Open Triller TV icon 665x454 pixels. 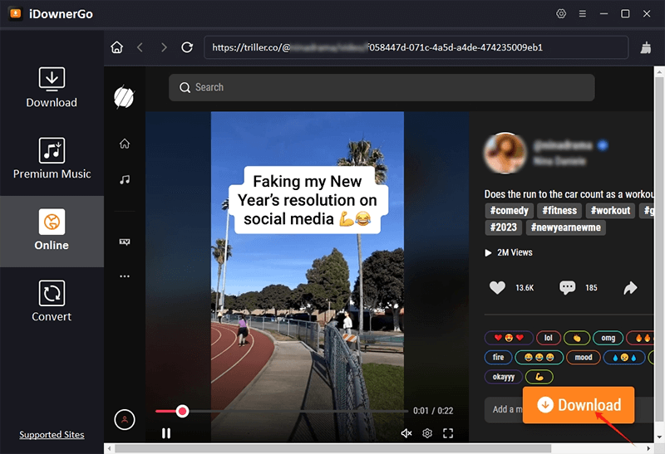(125, 242)
